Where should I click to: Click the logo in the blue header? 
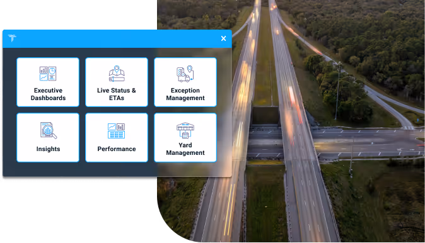(x=12, y=38)
